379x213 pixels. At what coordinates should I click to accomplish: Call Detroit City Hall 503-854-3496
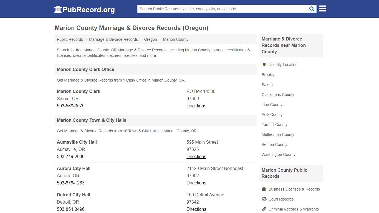click(x=71, y=209)
